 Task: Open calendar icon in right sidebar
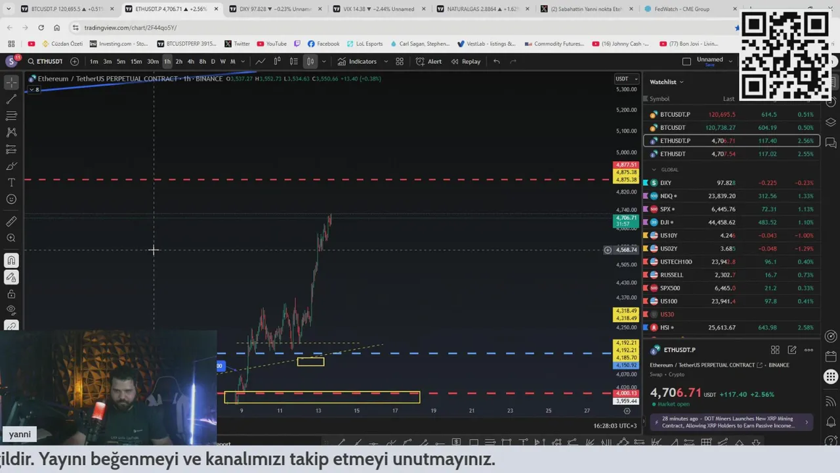(831, 356)
